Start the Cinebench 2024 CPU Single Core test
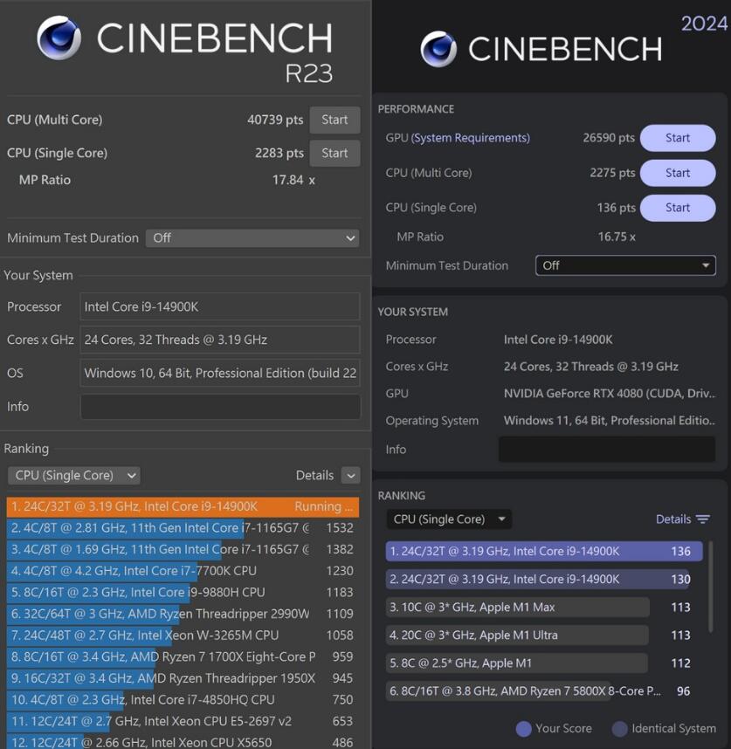This screenshot has width=731, height=749. (x=678, y=208)
